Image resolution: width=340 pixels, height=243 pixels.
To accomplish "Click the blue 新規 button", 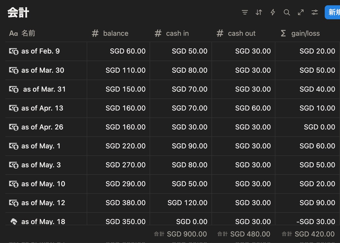I will pyautogui.click(x=332, y=12).
